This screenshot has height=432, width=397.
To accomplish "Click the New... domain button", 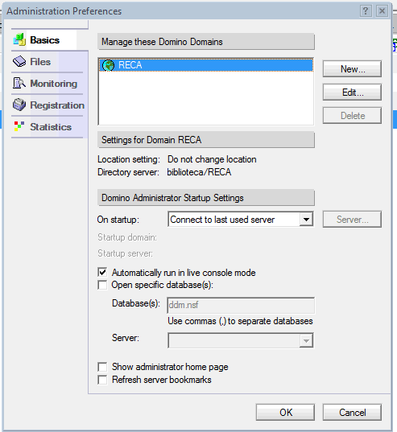I will point(352,69).
